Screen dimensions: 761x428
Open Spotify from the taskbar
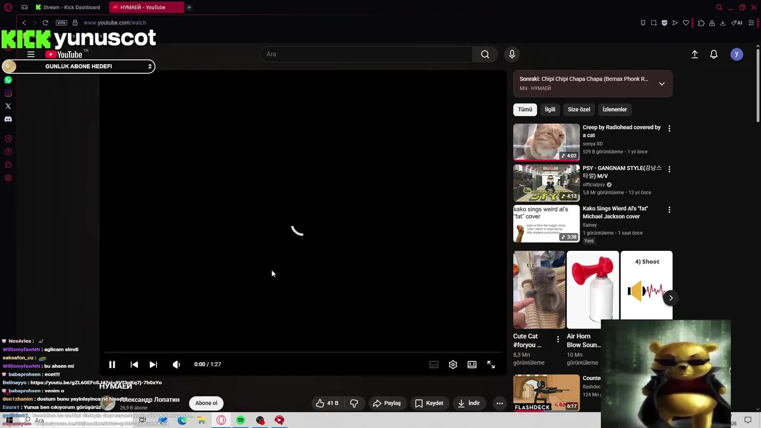coord(241,420)
